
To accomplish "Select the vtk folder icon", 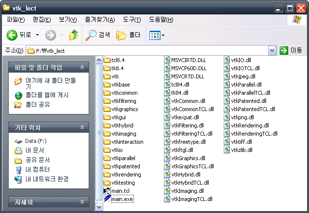I will click(107, 76).
